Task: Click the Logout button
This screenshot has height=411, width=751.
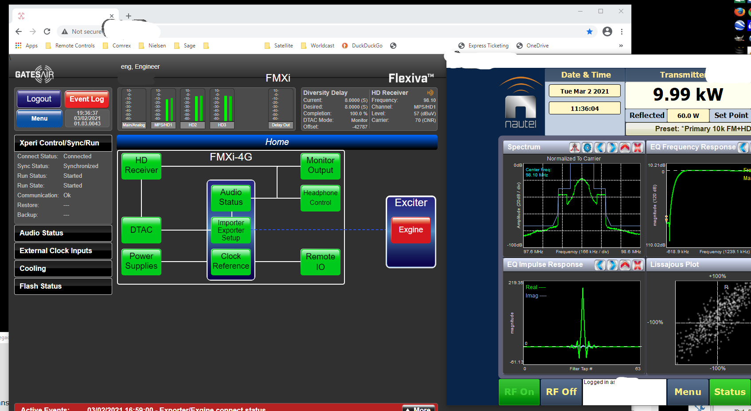Action: pyautogui.click(x=39, y=99)
